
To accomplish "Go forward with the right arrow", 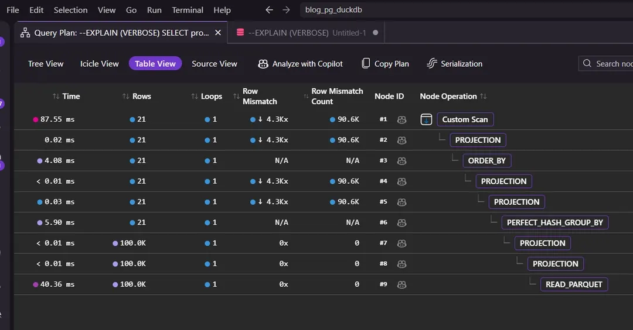I will tap(286, 10).
